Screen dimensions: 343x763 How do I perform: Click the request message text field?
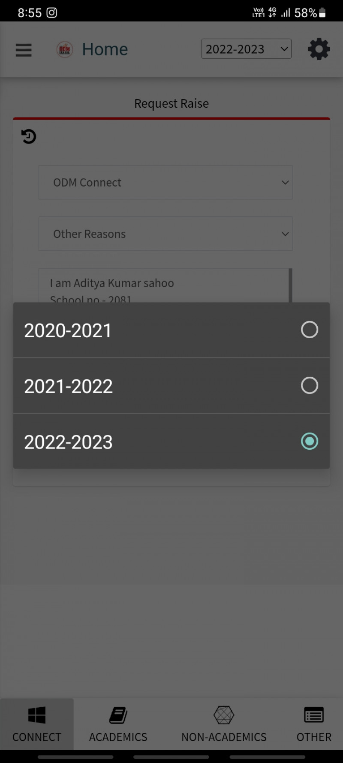pyautogui.click(x=163, y=286)
